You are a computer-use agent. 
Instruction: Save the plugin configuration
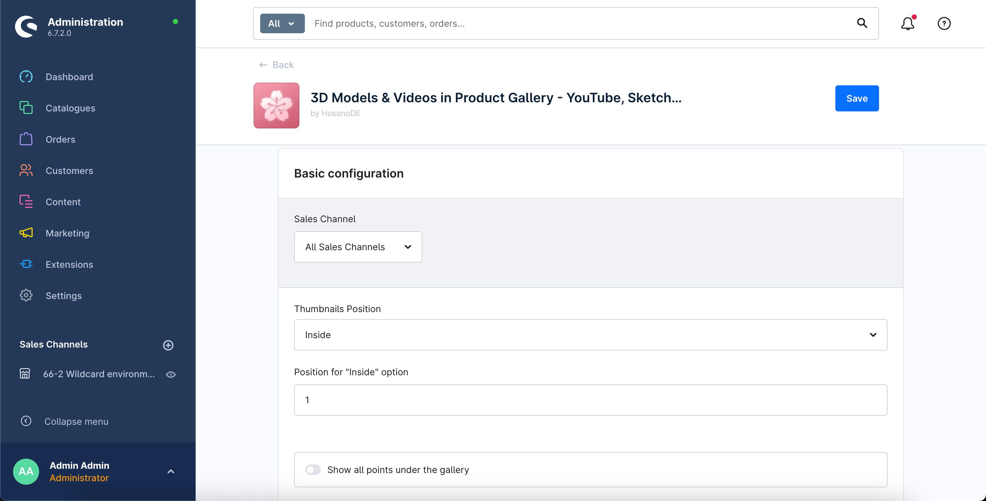857,98
